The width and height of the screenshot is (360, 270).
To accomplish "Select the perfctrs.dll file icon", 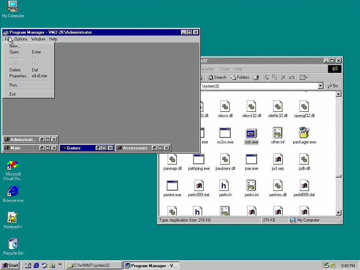I will 278,188.
